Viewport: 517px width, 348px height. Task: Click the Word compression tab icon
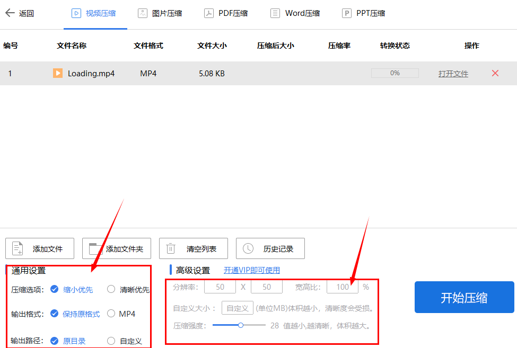click(275, 13)
